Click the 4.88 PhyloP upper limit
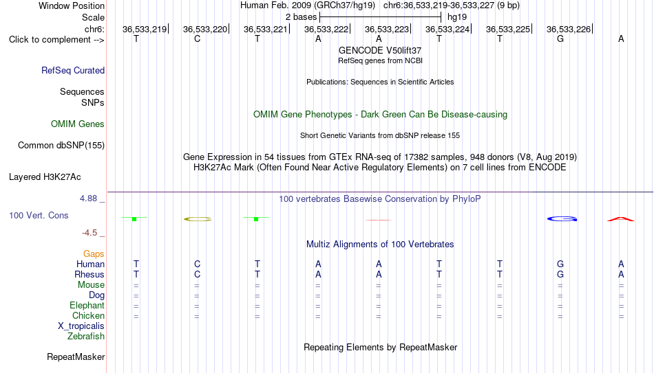This screenshot has width=654, height=373. pos(88,199)
